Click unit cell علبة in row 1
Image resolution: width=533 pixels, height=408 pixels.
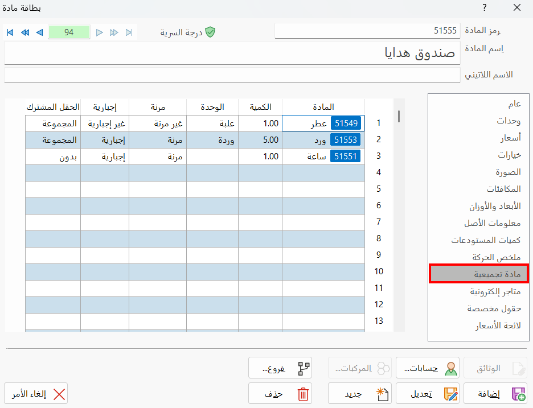[x=212, y=123]
